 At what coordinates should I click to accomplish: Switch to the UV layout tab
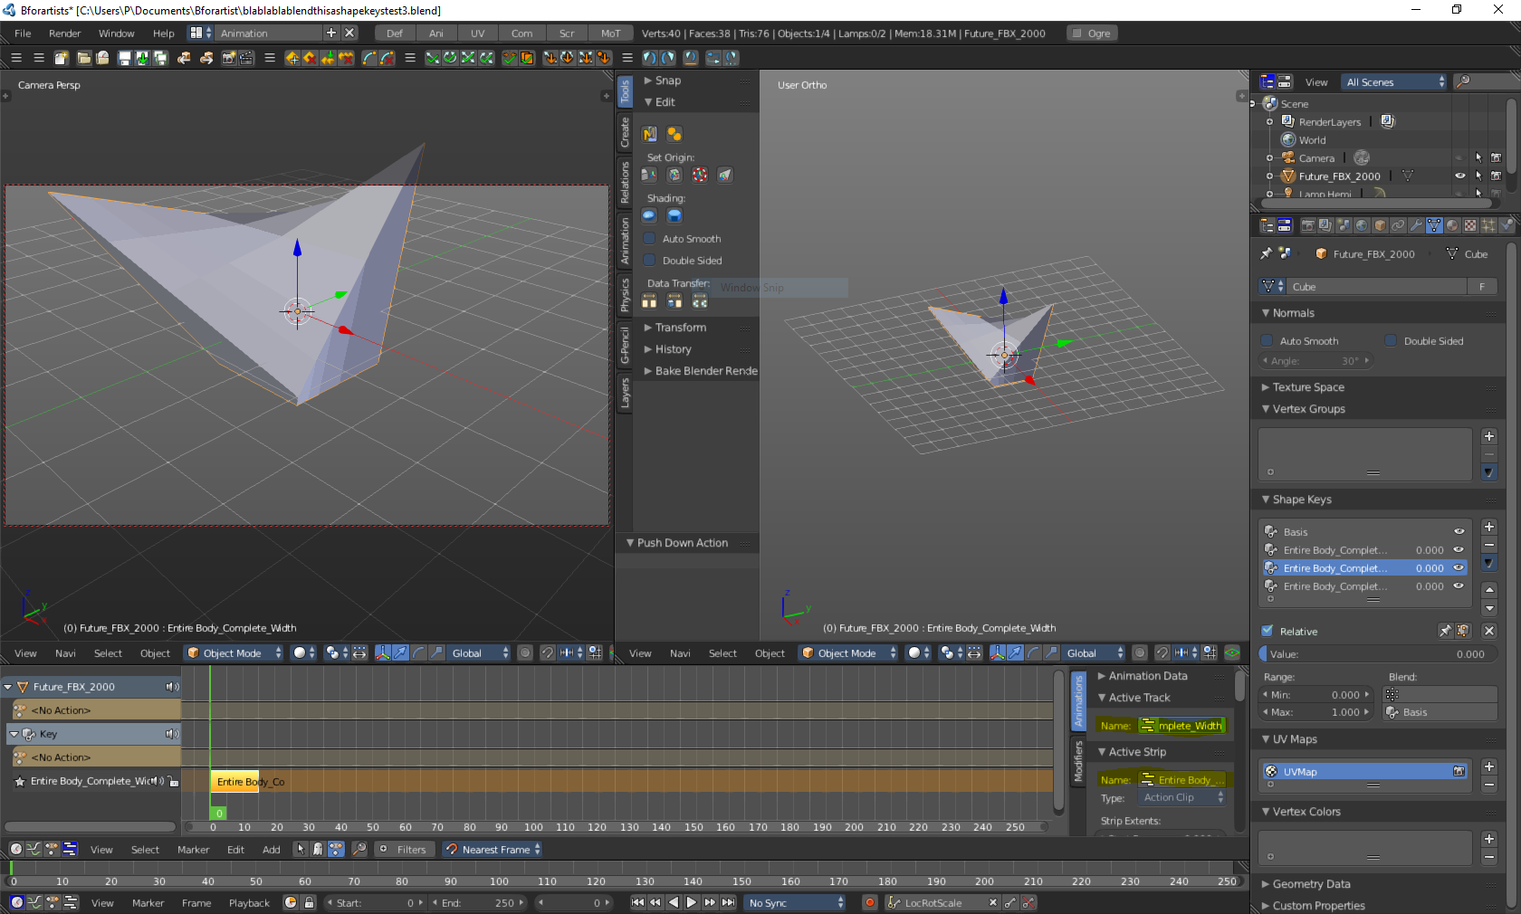coord(477,33)
